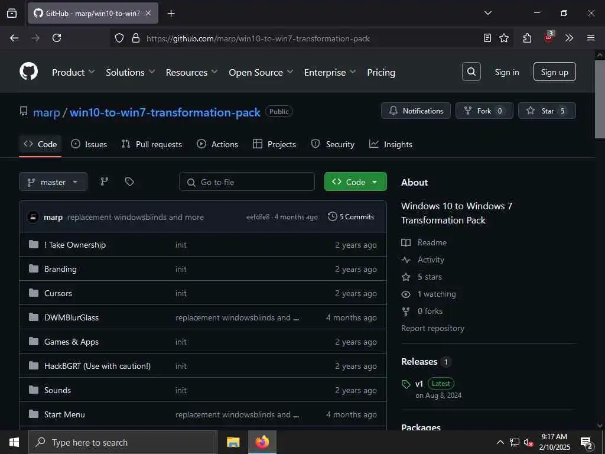Open the Readme link in About
This screenshot has width=605, height=454.
click(432, 242)
